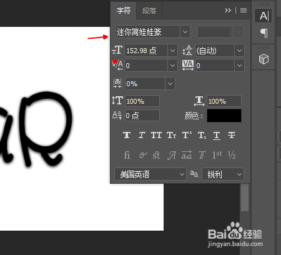Click the horizontal scale 100% field
Screen dimensions: 281x255
[224, 101]
